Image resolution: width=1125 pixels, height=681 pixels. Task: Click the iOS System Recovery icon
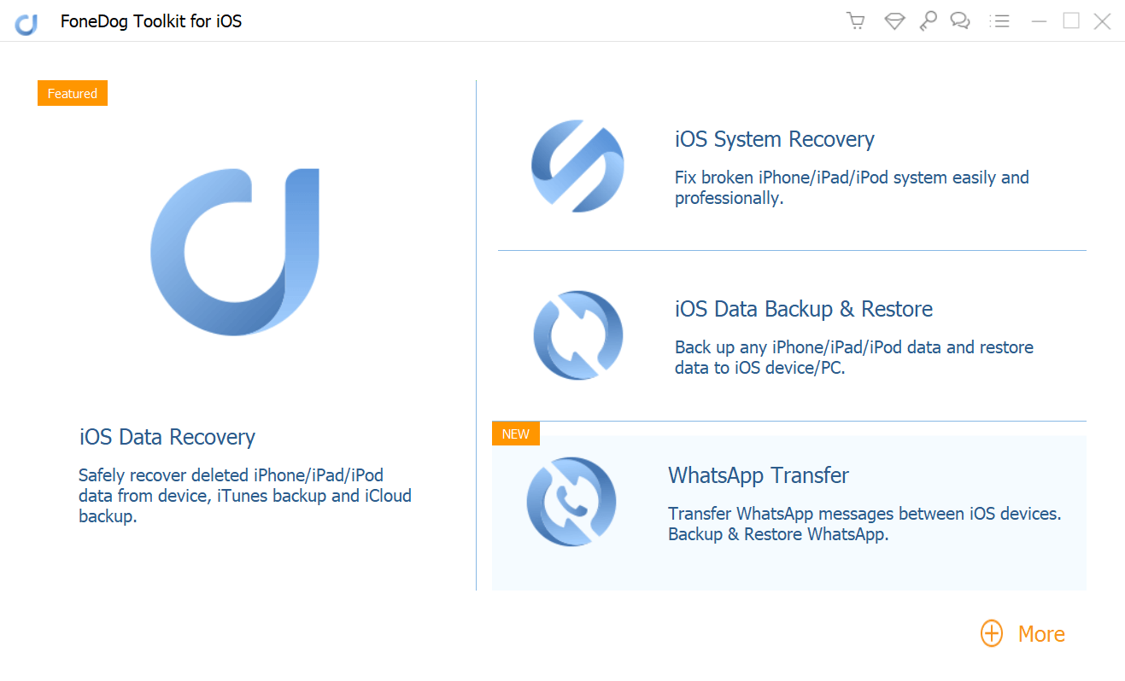pyautogui.click(x=577, y=166)
